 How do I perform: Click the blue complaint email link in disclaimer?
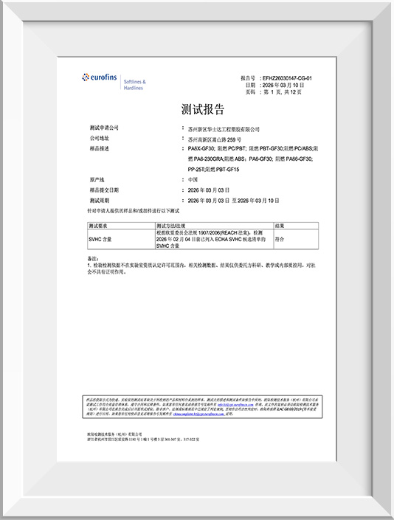[x=198, y=414]
